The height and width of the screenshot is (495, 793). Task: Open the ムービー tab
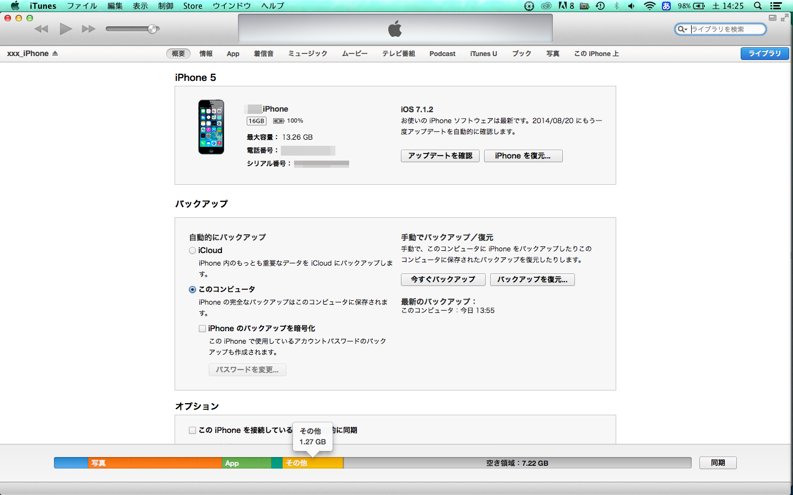coord(355,53)
